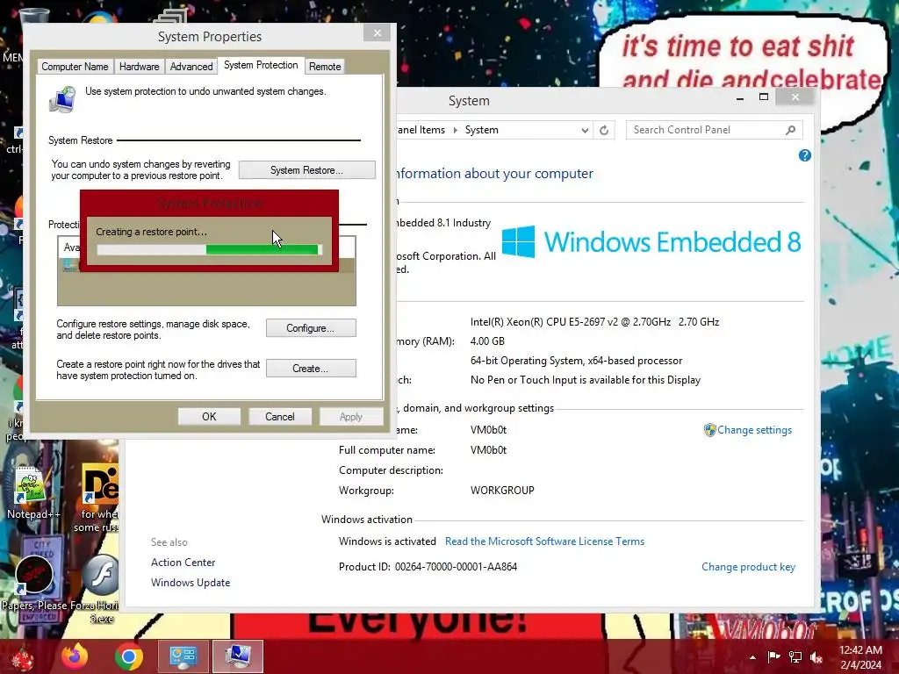The image size is (899, 674).
Task: Select 'Windows is activated' text
Action: [x=387, y=541]
